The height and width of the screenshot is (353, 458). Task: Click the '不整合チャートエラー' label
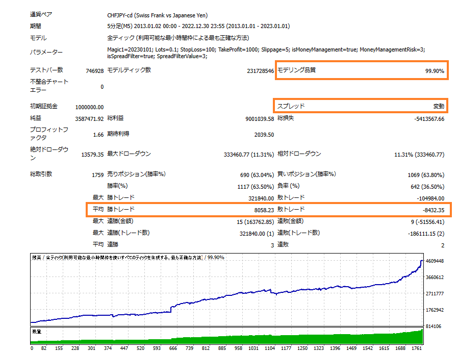pyautogui.click(x=49, y=86)
